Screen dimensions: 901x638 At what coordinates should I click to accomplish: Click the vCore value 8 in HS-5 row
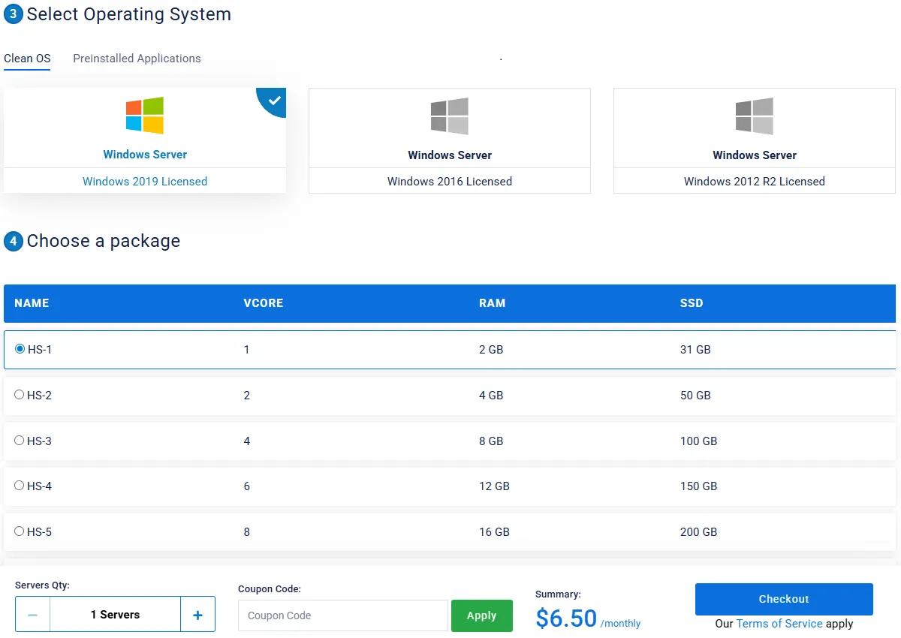(247, 532)
